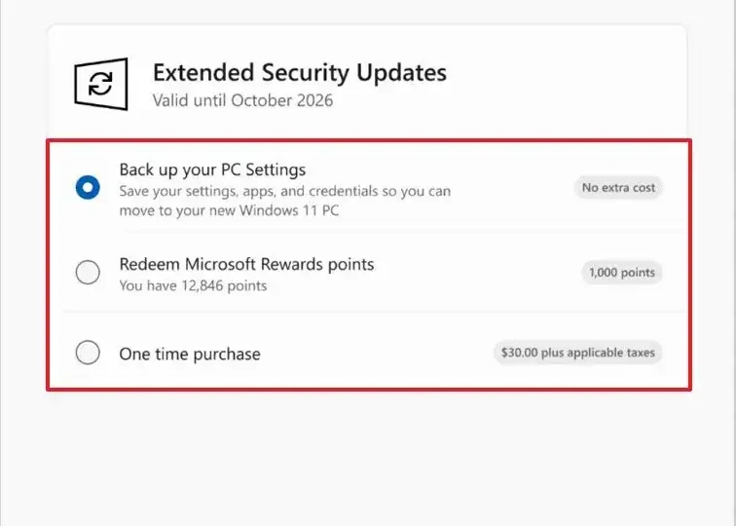Click the "Back up your PC Settings" label
Image resolution: width=736 pixels, height=526 pixels.
(x=212, y=170)
